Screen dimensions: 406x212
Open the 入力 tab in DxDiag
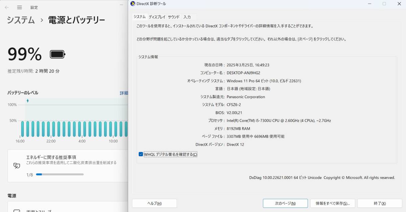tap(188, 17)
